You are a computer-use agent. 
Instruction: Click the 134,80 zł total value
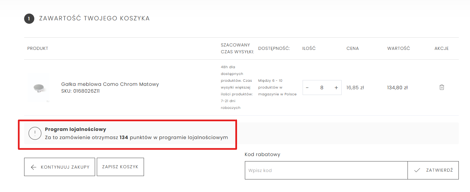pos(397,88)
